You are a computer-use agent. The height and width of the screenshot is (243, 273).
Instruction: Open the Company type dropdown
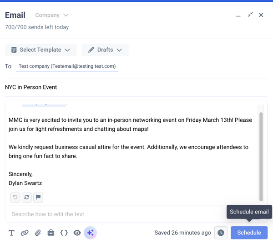(52, 15)
